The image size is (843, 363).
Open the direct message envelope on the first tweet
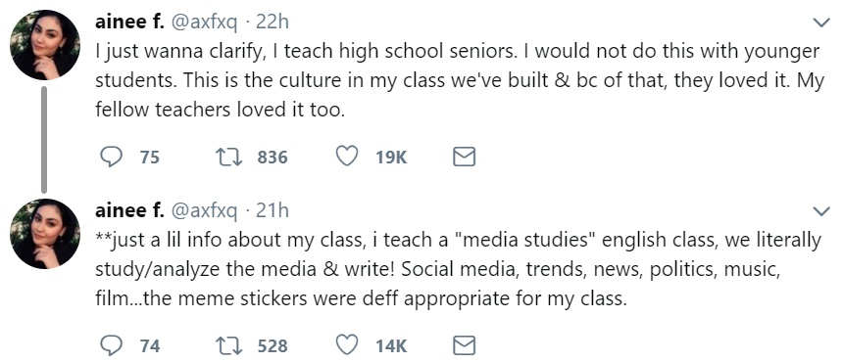point(464,157)
